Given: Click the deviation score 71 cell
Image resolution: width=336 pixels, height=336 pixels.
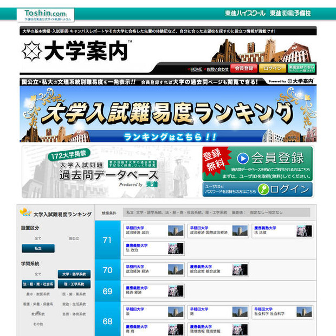Looking at the screenshot, I should 107,240.
